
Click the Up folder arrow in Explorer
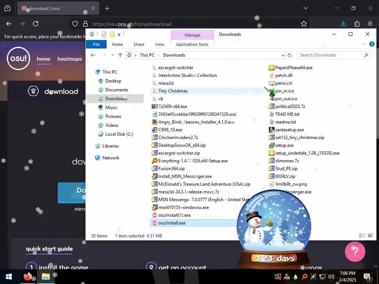tap(120, 55)
